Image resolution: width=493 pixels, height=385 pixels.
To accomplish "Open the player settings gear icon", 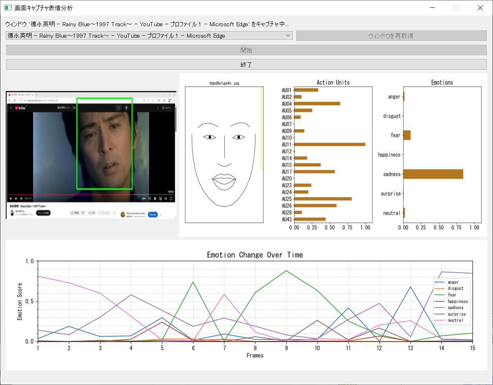I will click(x=155, y=198).
